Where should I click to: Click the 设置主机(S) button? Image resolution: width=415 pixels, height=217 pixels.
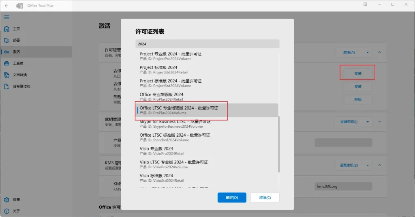349,165
